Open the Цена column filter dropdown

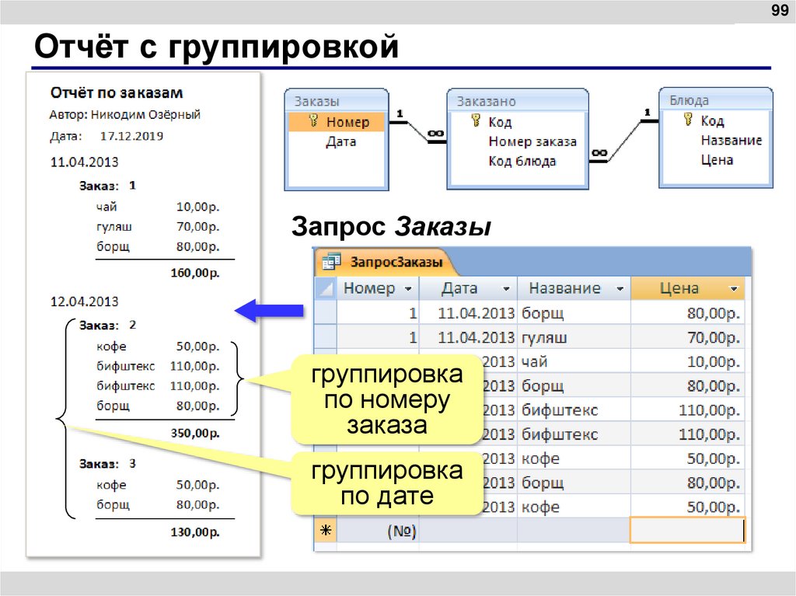pyautogui.click(x=732, y=288)
